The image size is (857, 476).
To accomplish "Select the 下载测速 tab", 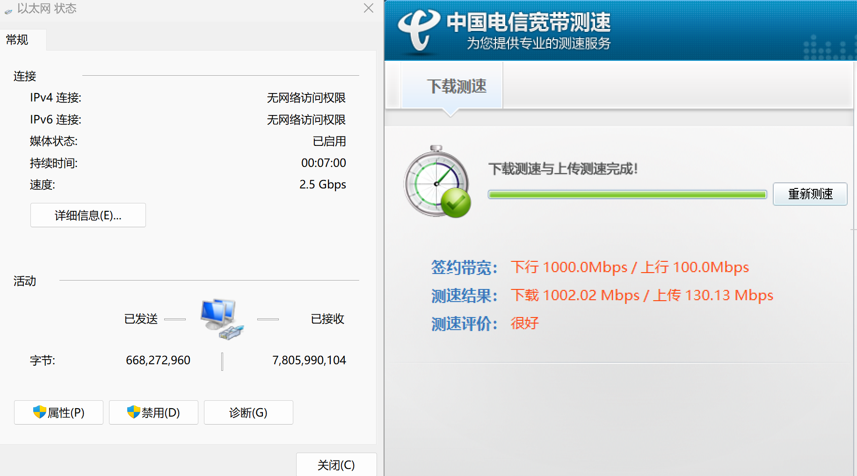I will [x=456, y=86].
